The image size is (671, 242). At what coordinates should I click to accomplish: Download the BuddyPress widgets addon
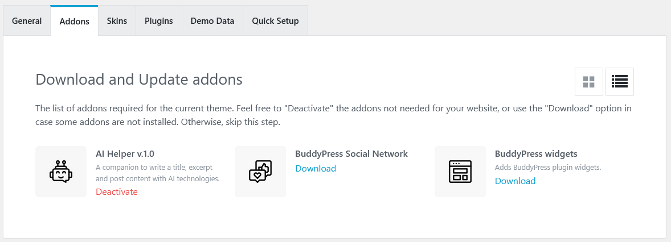tap(515, 181)
